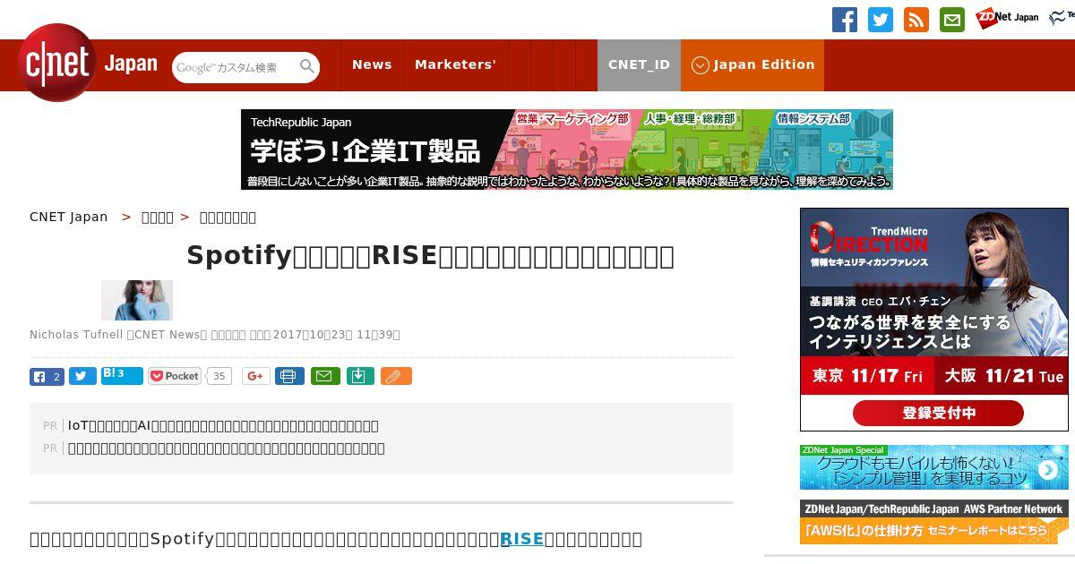Open the News menu
Screen dimensions: 1075x564
[372, 65]
